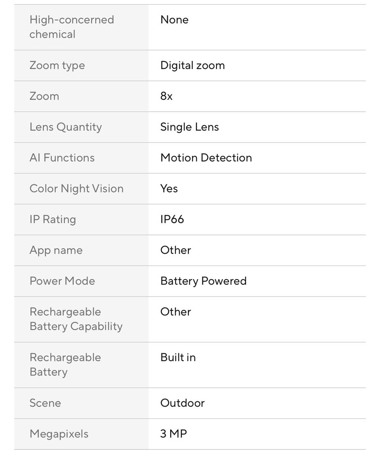Select the "None" value for High-concerned chemical

[174, 20]
